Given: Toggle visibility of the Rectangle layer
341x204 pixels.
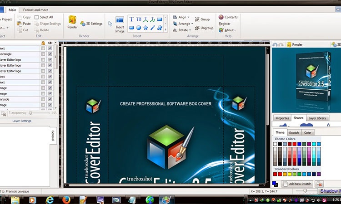Looking at the screenshot, I should click(x=50, y=54).
